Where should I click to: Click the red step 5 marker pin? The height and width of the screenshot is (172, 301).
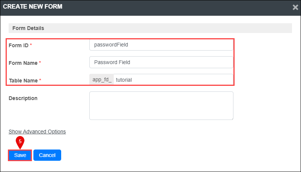pyautogui.click(x=20, y=142)
